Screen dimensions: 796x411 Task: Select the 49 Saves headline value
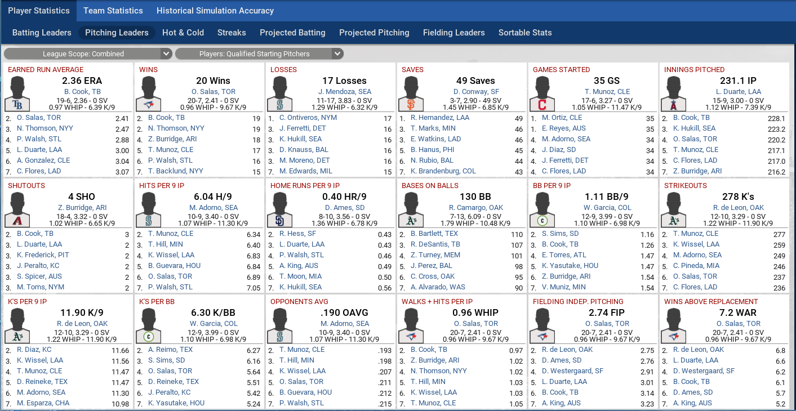475,81
